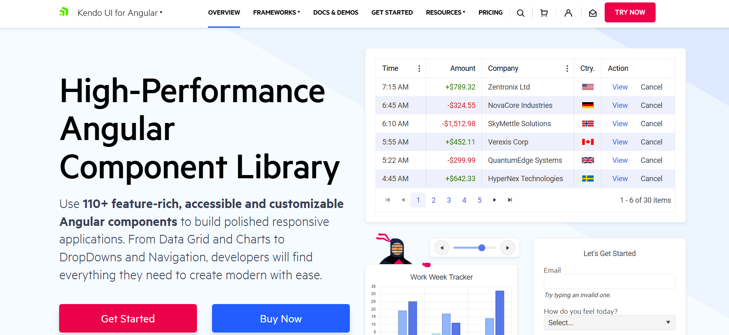Select grid page 3
The image size is (729, 335).
(449, 200)
